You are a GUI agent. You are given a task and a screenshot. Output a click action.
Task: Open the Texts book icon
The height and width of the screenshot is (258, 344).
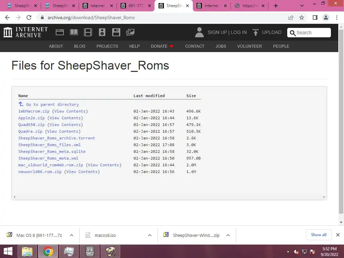coord(74,32)
